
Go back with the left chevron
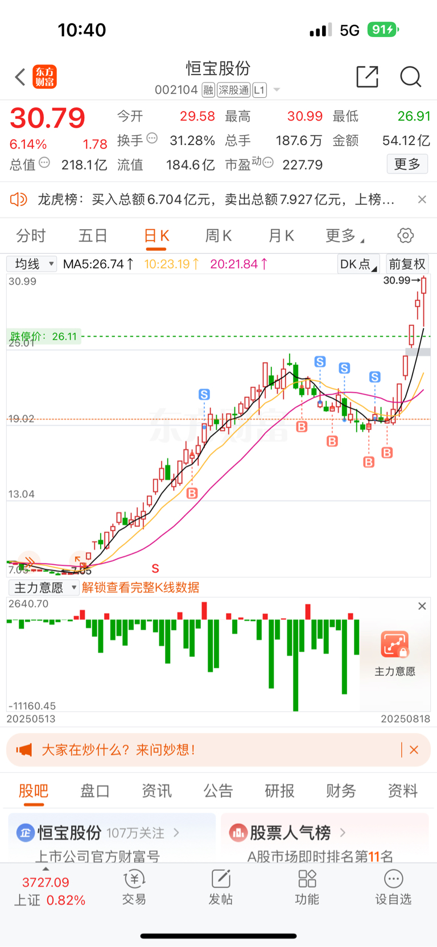pos(20,77)
